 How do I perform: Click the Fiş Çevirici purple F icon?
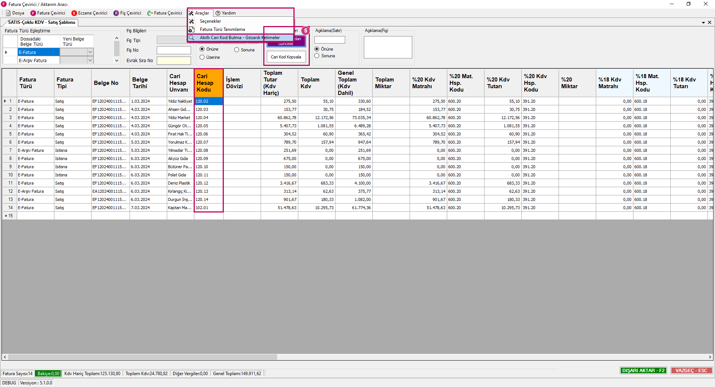[x=116, y=13]
